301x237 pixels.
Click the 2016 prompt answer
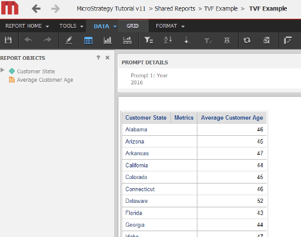(137, 82)
